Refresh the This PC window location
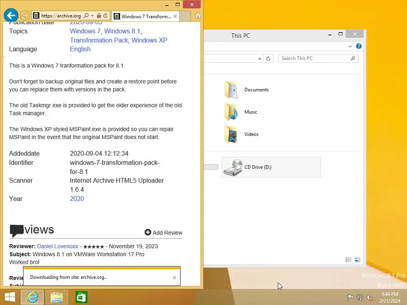Viewport: 407px width, 305px height. (268, 59)
